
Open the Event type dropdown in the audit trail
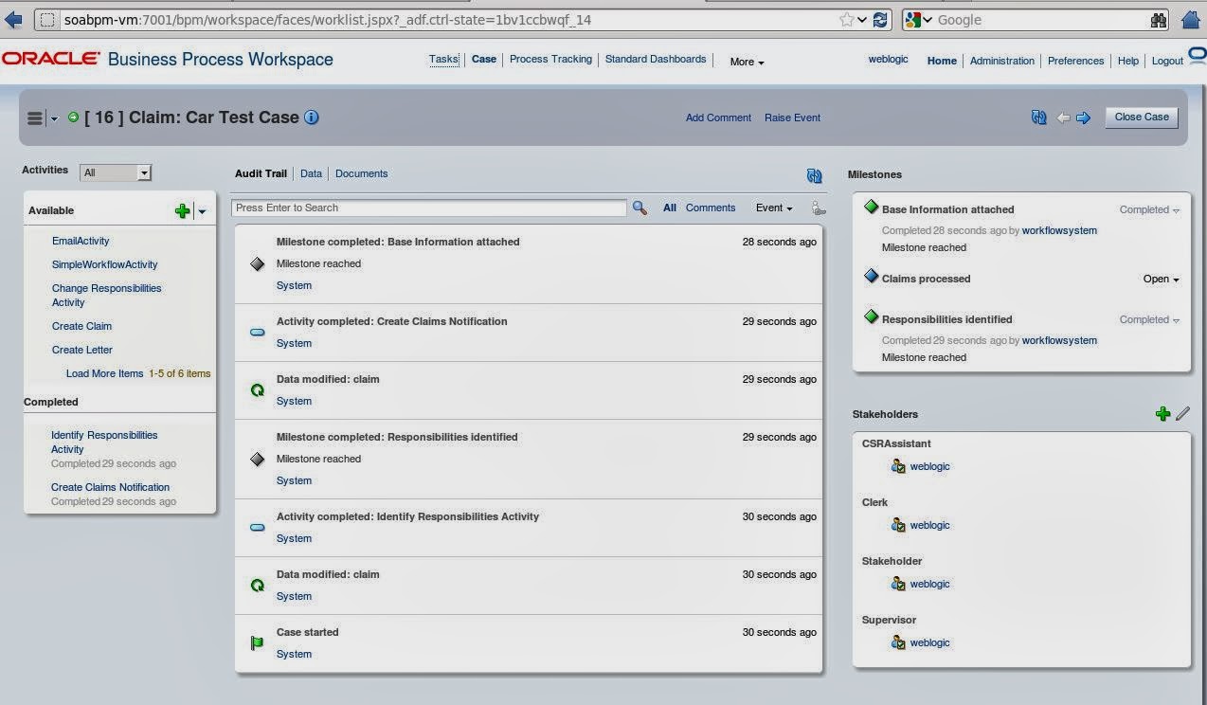(774, 208)
